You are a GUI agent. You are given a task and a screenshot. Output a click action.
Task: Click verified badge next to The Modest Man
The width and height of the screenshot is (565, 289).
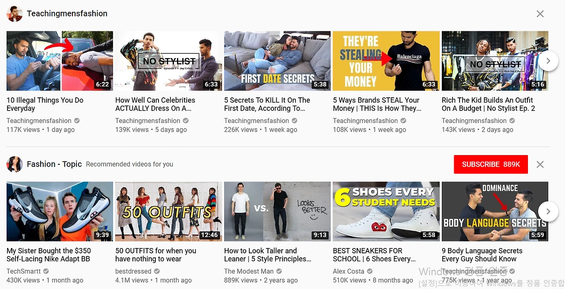pos(279,271)
